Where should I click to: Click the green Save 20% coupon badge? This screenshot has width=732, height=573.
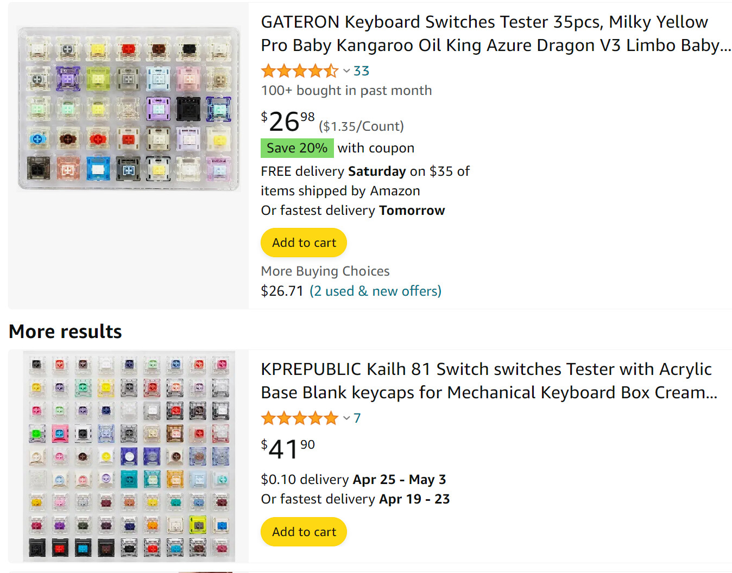[297, 148]
